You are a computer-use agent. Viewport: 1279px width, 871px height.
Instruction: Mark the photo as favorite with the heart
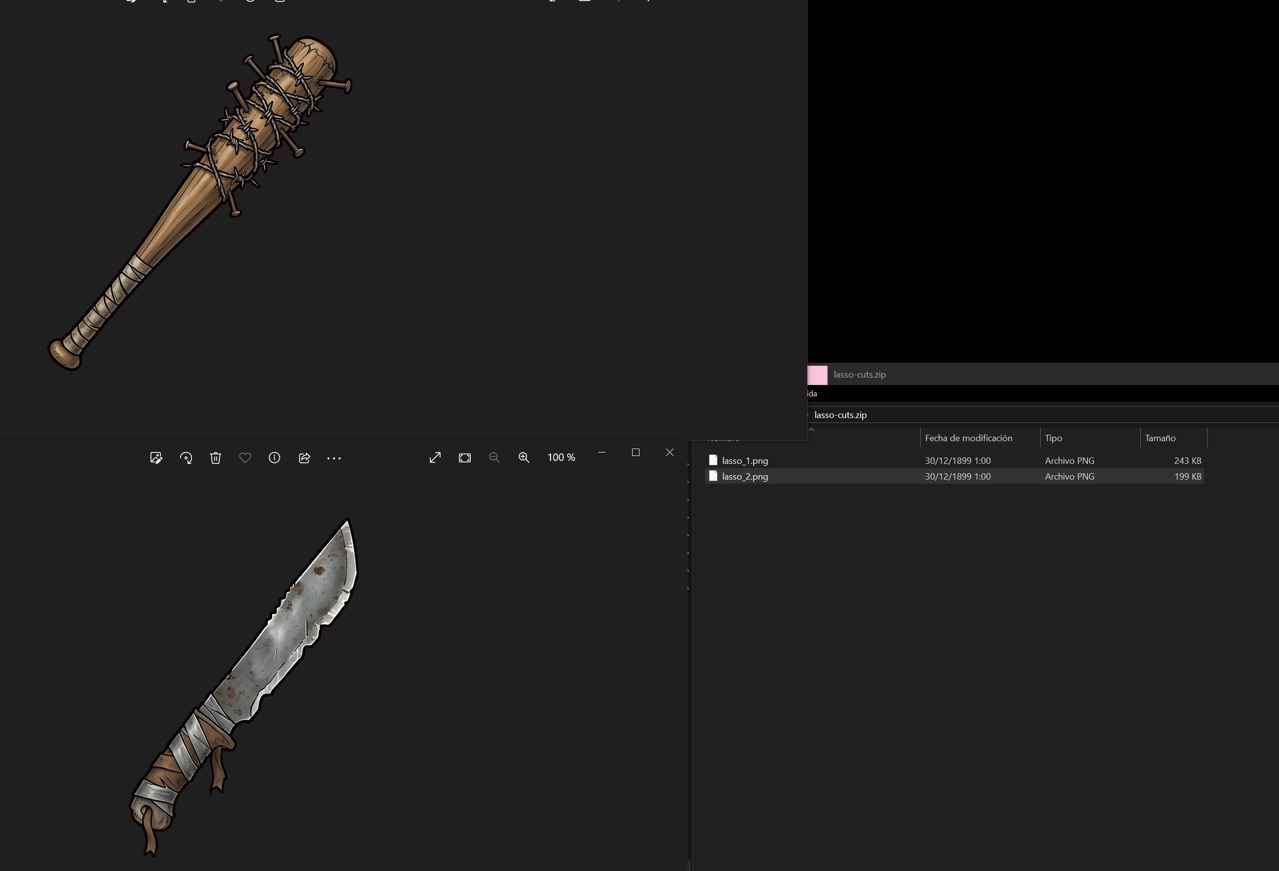click(x=245, y=457)
